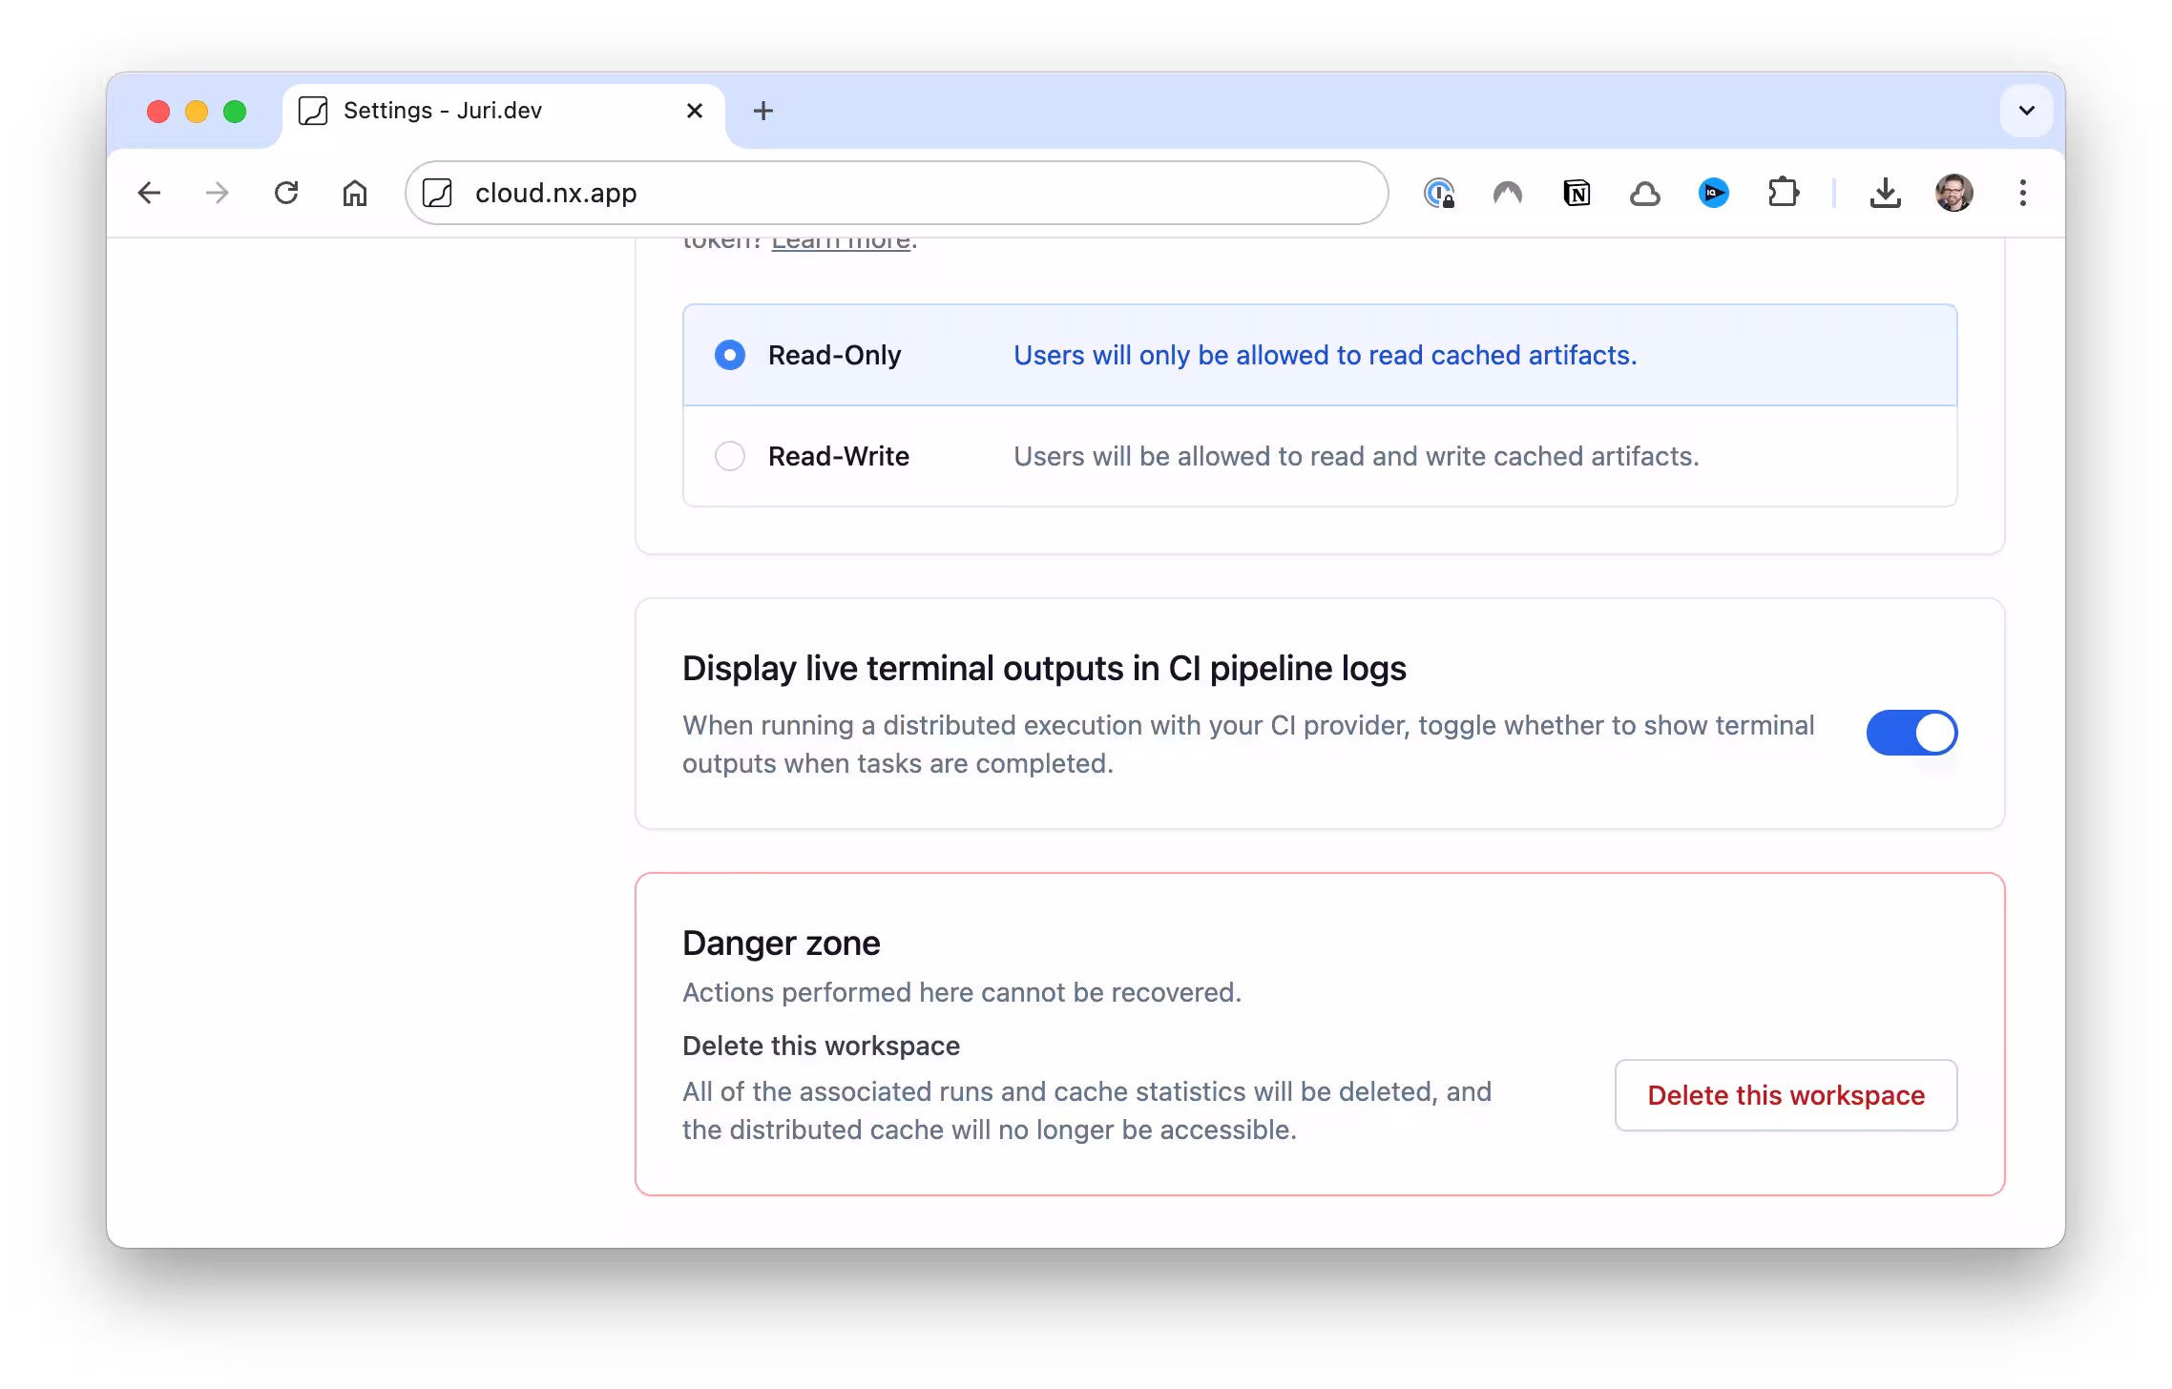This screenshot has width=2172, height=1389.
Task: Open the Learn more link
Action: 840,244
